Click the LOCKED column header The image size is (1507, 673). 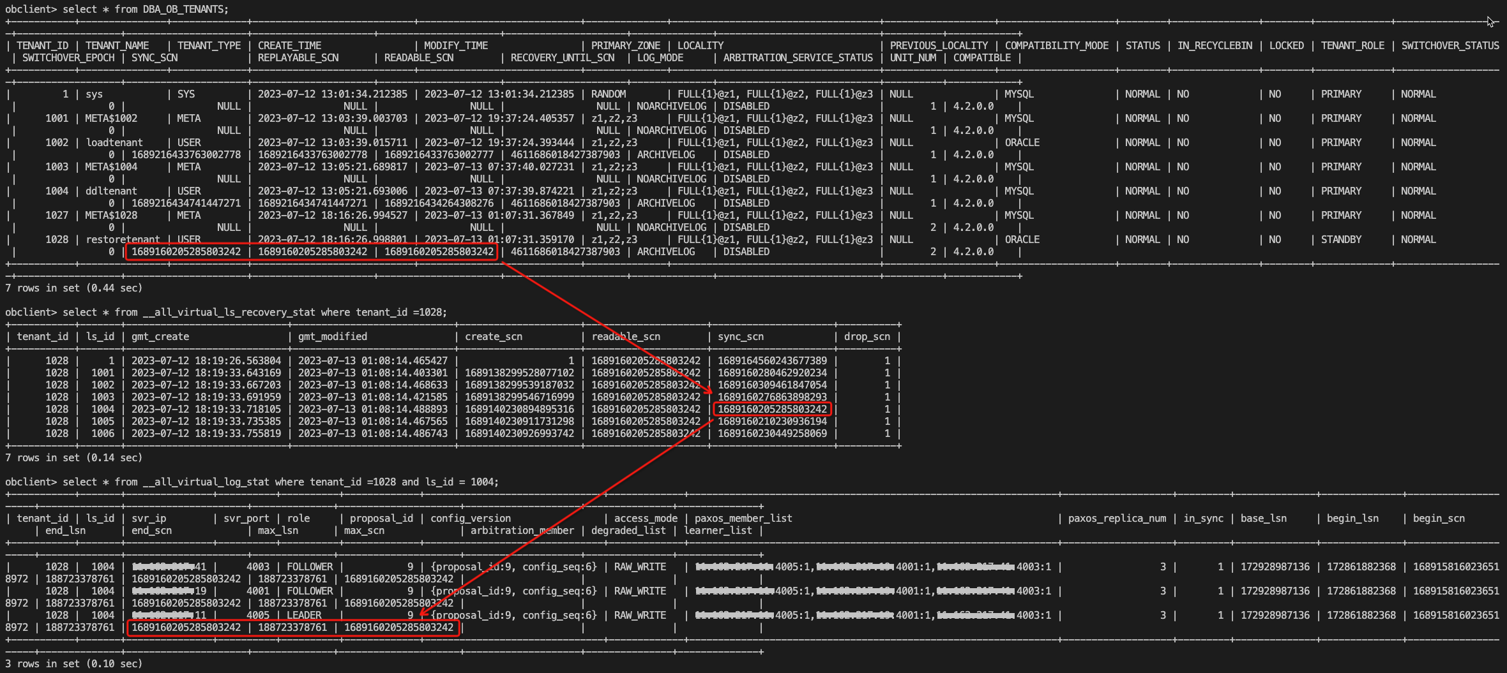1287,45
